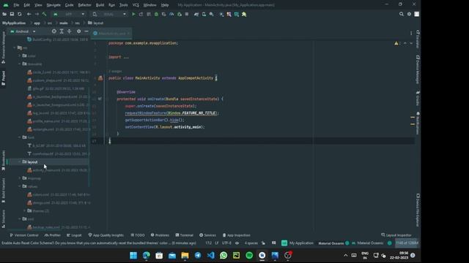Viewport: 469px width, 263px height.
Task: Open the Layout Inspector tool window
Action: 396,235
